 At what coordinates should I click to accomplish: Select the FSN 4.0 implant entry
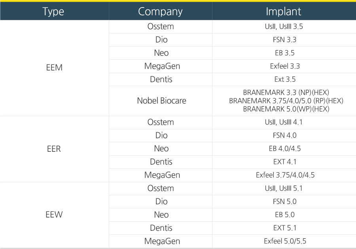point(284,136)
